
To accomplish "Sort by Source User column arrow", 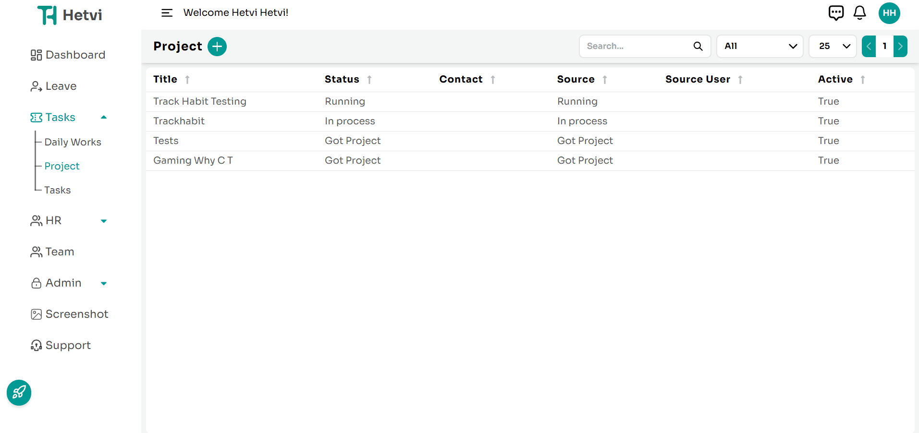I will coord(740,80).
